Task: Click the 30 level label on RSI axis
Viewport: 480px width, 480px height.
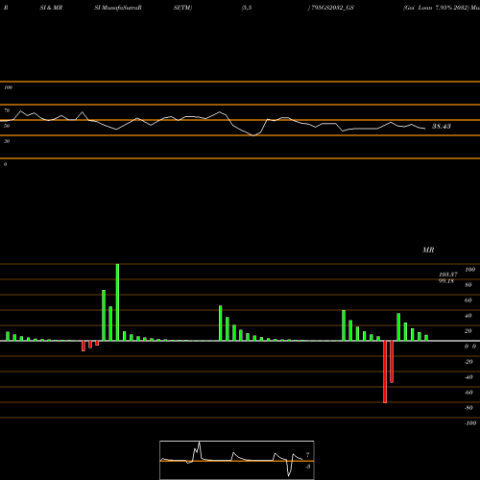Action: [7, 141]
